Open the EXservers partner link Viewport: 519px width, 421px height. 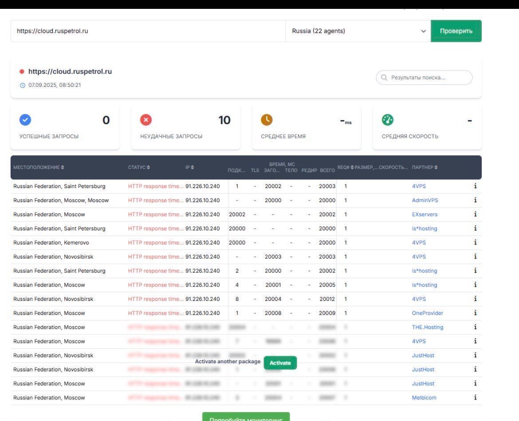tap(425, 214)
